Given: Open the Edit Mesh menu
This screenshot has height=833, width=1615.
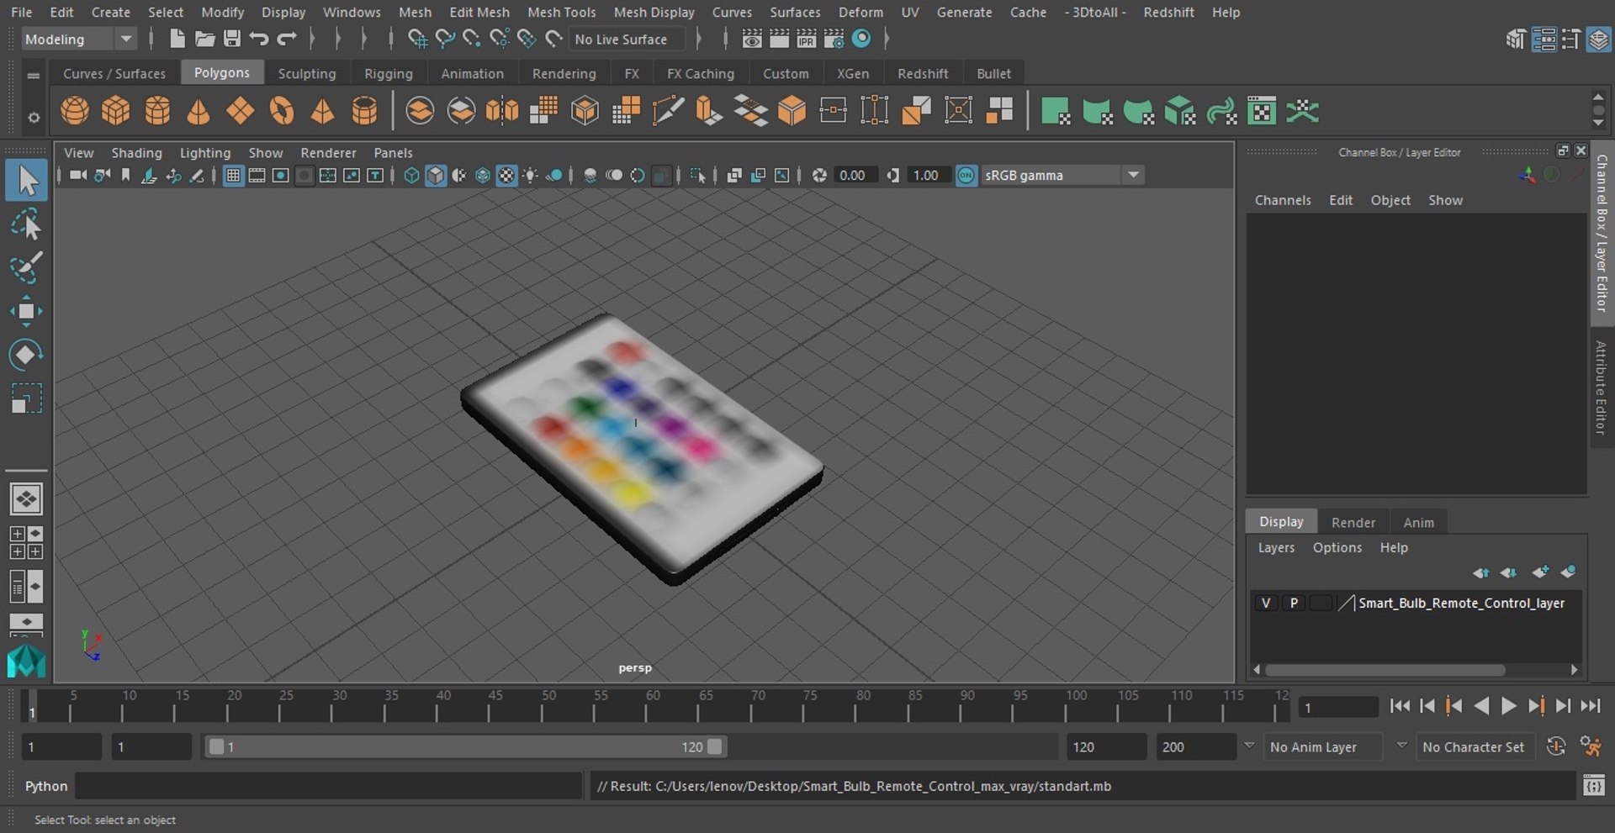Looking at the screenshot, I should point(479,12).
